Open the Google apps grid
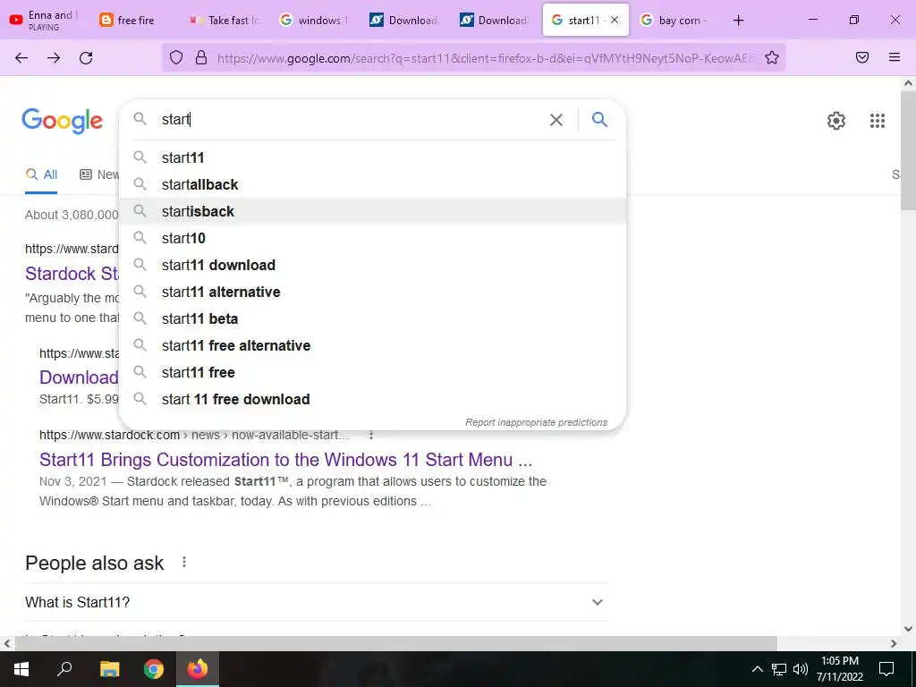 (x=878, y=121)
